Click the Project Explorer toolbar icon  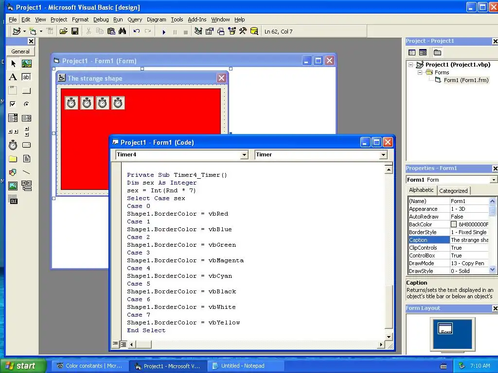pos(198,32)
